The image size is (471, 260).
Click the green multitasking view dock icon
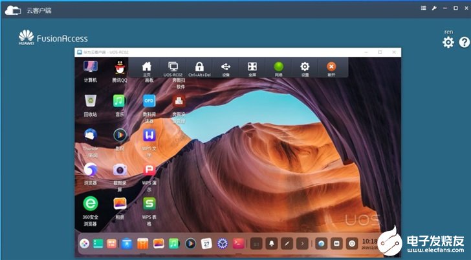tap(98, 243)
